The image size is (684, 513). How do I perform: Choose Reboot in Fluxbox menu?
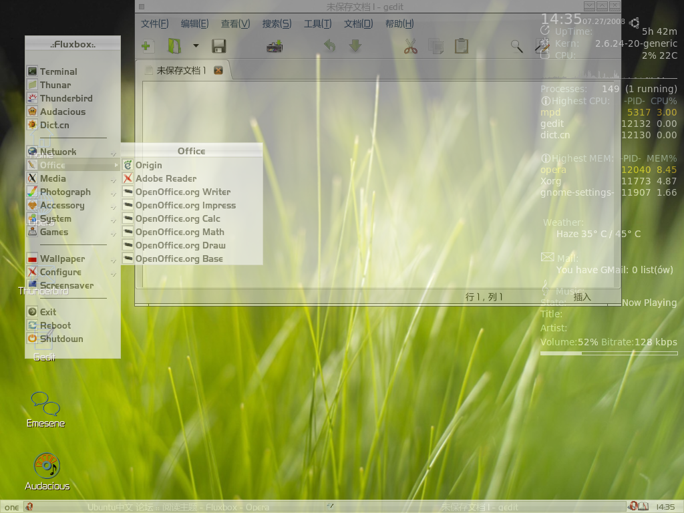pyautogui.click(x=72, y=325)
